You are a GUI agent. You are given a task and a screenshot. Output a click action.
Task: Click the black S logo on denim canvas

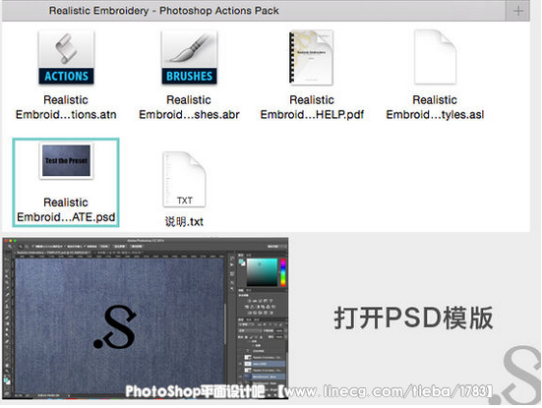[x=115, y=326]
